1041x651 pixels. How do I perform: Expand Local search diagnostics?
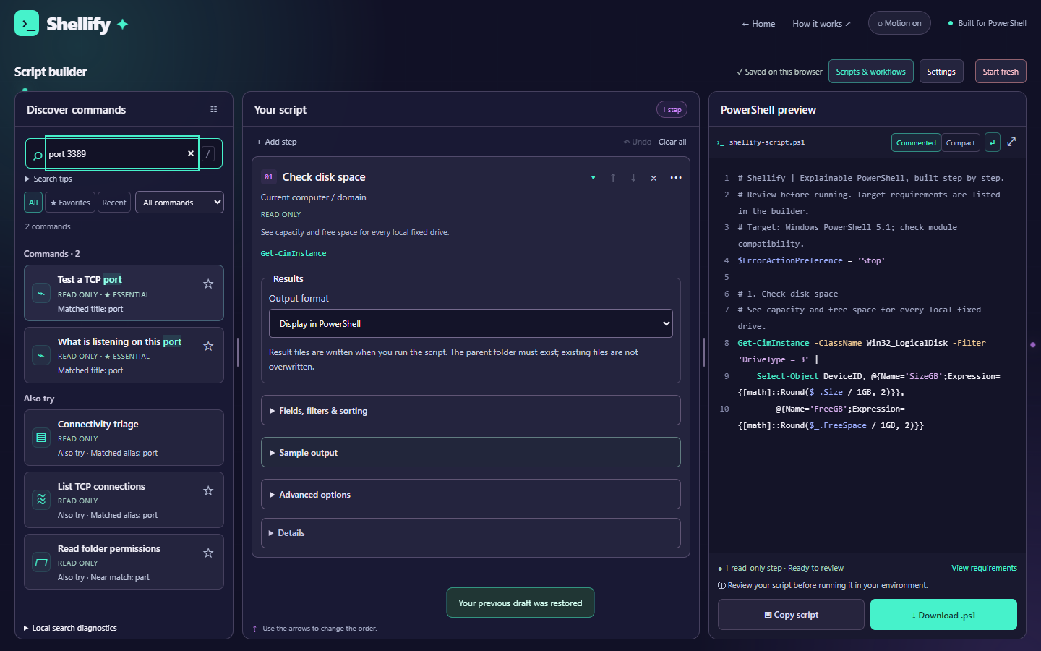tap(70, 628)
